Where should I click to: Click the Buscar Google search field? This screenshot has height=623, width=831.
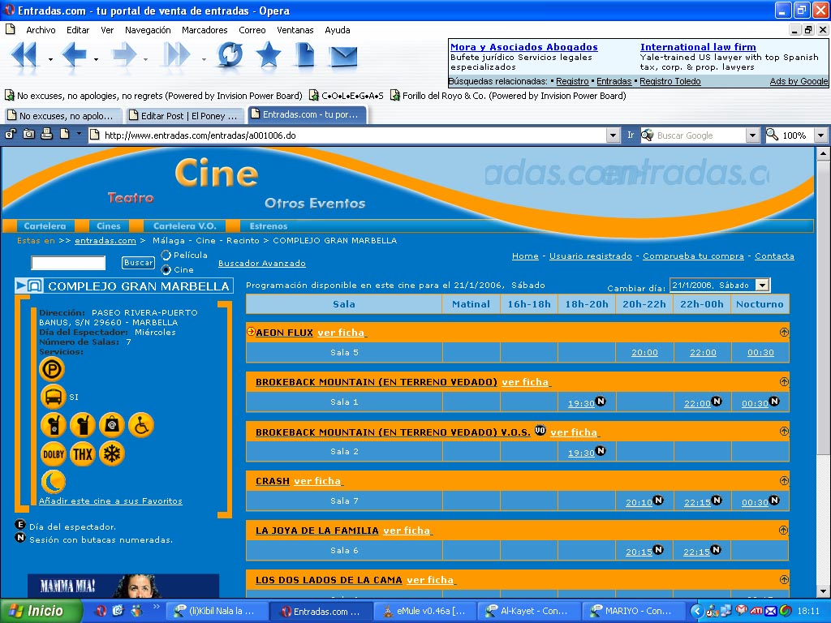tap(700, 135)
